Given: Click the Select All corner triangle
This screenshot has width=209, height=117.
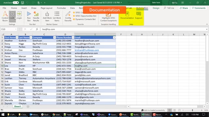Looking at the screenshot, I should [x=3, y=34].
